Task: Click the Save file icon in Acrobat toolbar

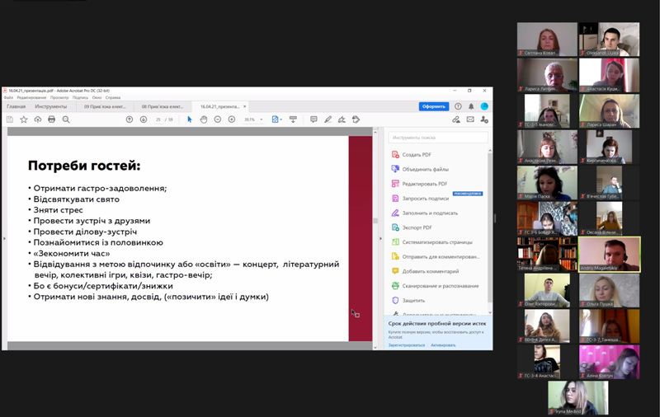Action: coord(10,119)
